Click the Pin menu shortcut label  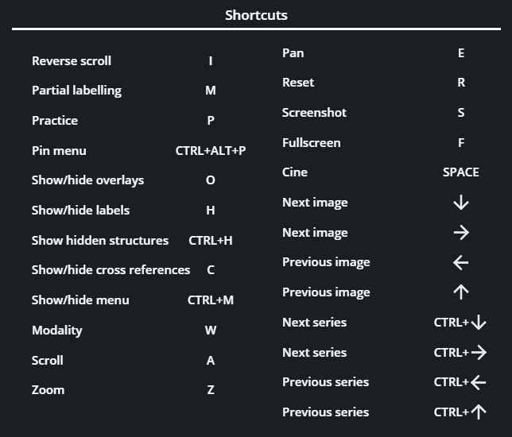(59, 151)
